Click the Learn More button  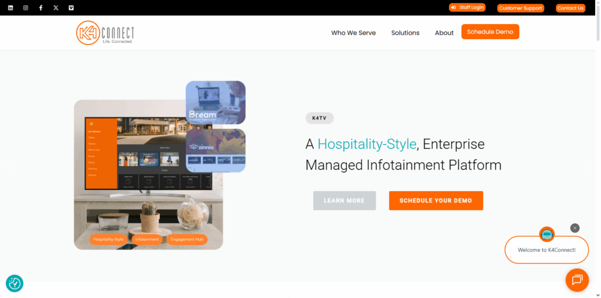click(344, 201)
